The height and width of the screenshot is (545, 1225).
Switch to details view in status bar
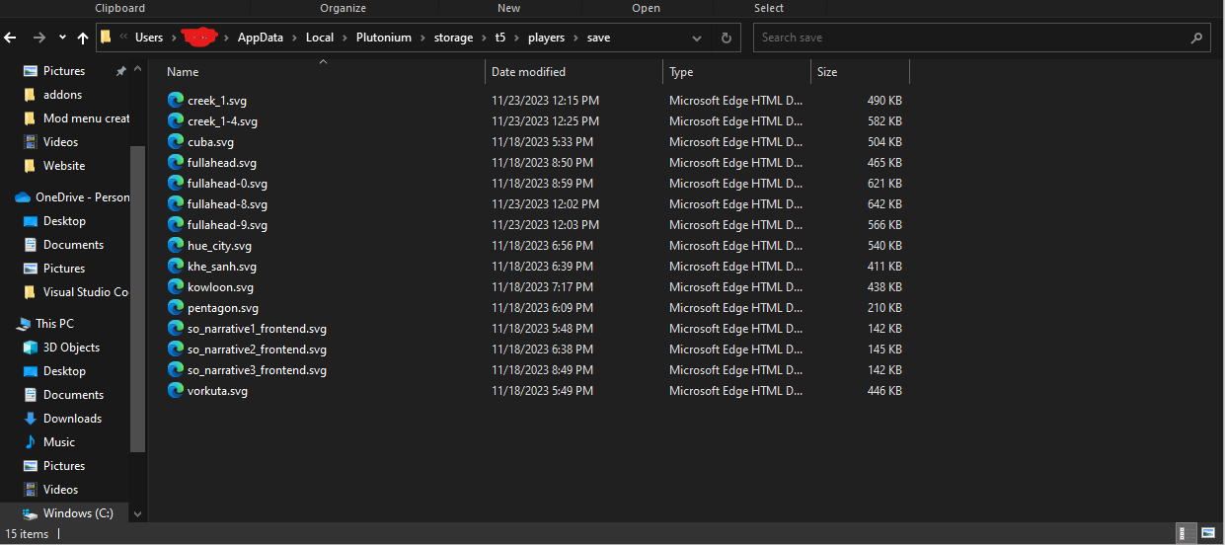click(x=1183, y=533)
